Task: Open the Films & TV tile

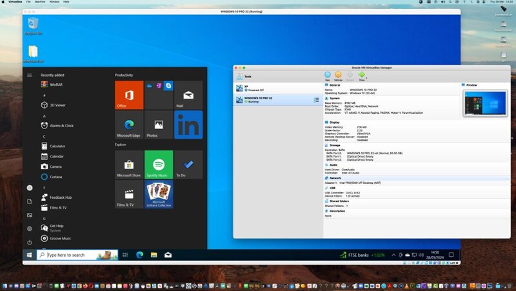Action: click(129, 194)
